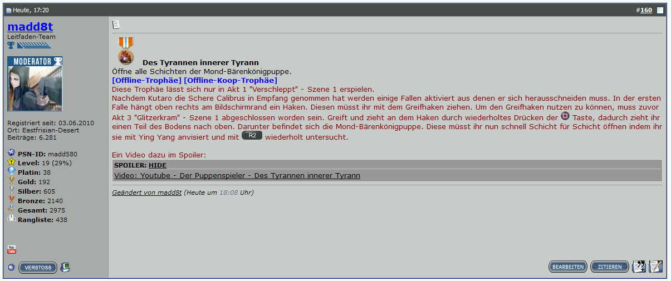Click 'Geändert von madd8t' edit note
The height and width of the screenshot is (281, 671).
click(147, 193)
